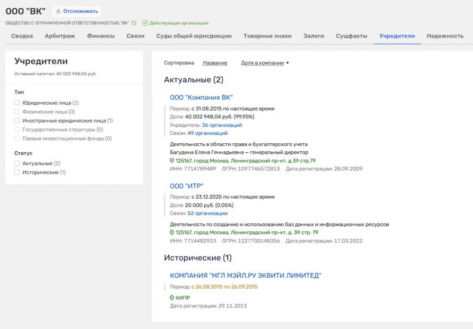Image resolution: width=473 pixels, height=329 pixels.
Task: Switch to the Арбитраж tab
Action: pyautogui.click(x=60, y=36)
